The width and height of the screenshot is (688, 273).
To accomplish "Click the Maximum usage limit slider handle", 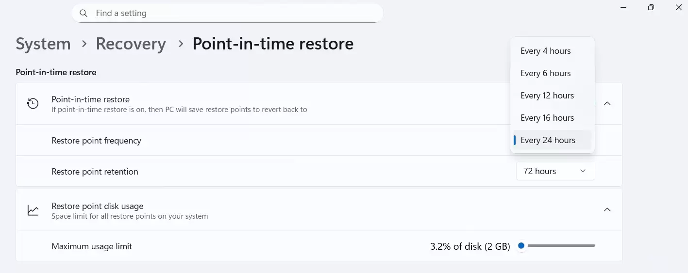I will tap(521, 246).
